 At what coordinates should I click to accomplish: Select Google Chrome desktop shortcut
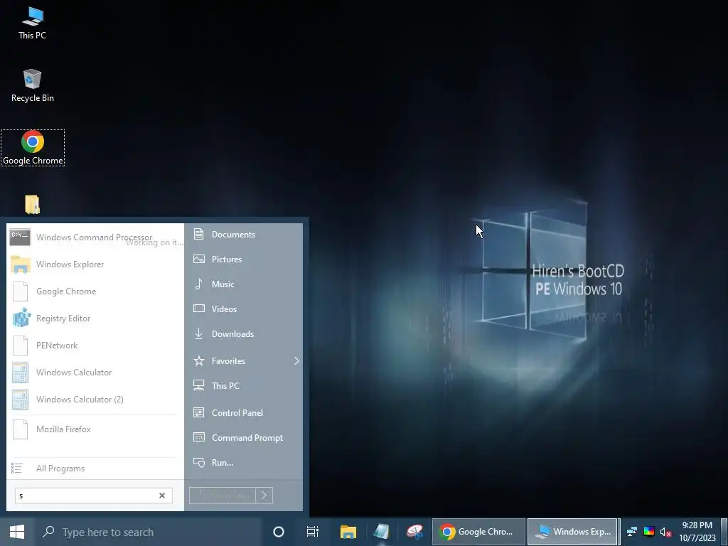[33, 148]
